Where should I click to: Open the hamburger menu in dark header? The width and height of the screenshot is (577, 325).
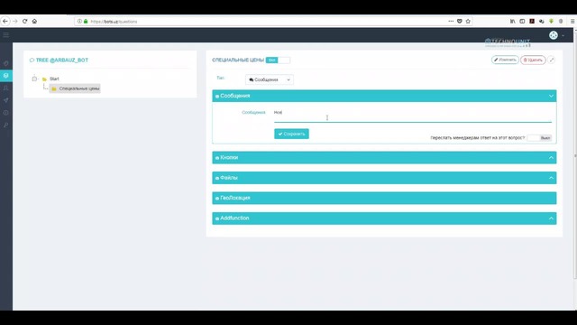pyautogui.click(x=6, y=35)
